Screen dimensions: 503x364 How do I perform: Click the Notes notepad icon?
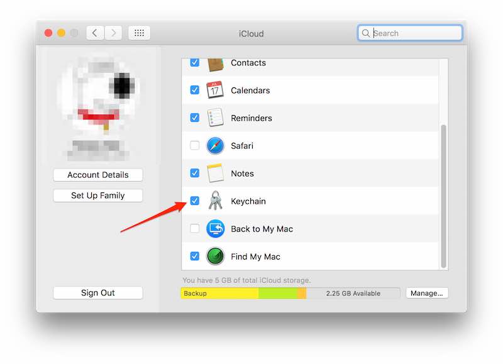[x=215, y=173]
